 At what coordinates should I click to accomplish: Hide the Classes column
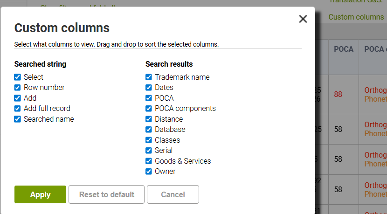tap(149, 140)
